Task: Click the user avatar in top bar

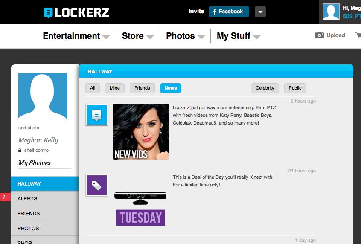Action: coord(331,12)
